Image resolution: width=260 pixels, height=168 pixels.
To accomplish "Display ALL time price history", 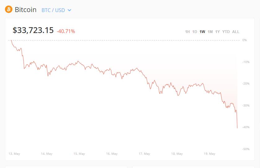I will tap(236, 32).
